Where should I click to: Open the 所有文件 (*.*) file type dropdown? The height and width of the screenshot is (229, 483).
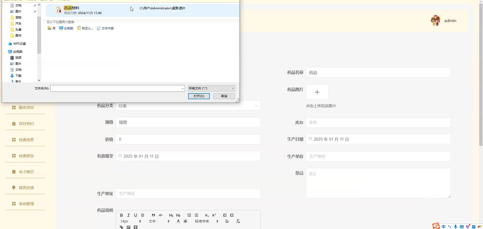coord(212,88)
